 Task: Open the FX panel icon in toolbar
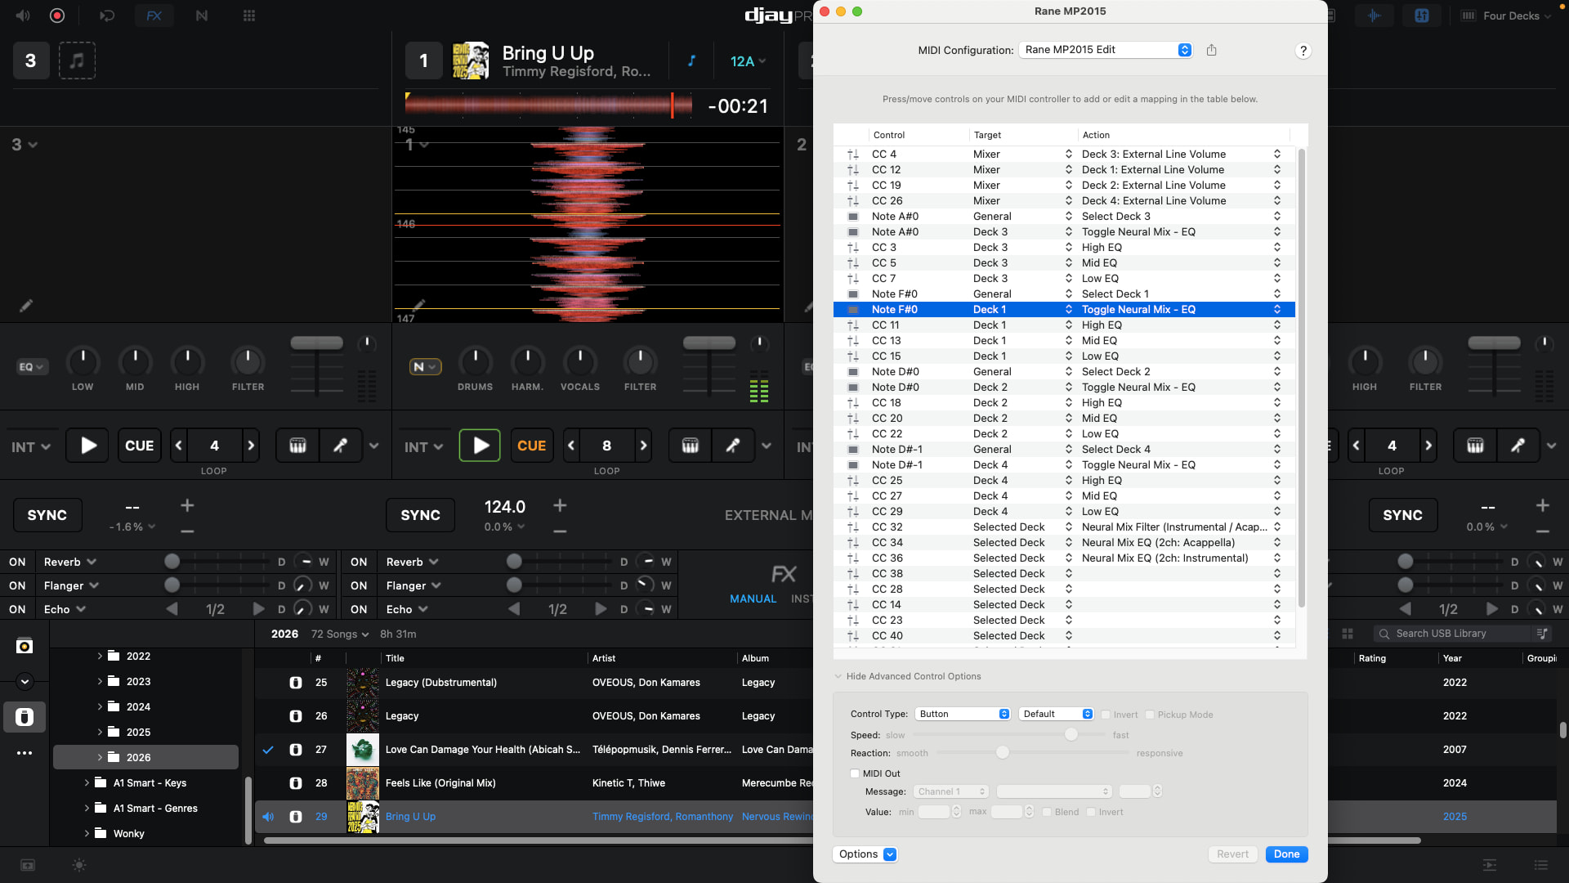[x=154, y=16]
